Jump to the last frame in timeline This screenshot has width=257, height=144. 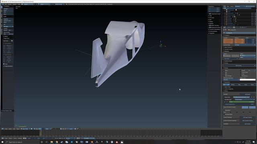tap(64, 138)
